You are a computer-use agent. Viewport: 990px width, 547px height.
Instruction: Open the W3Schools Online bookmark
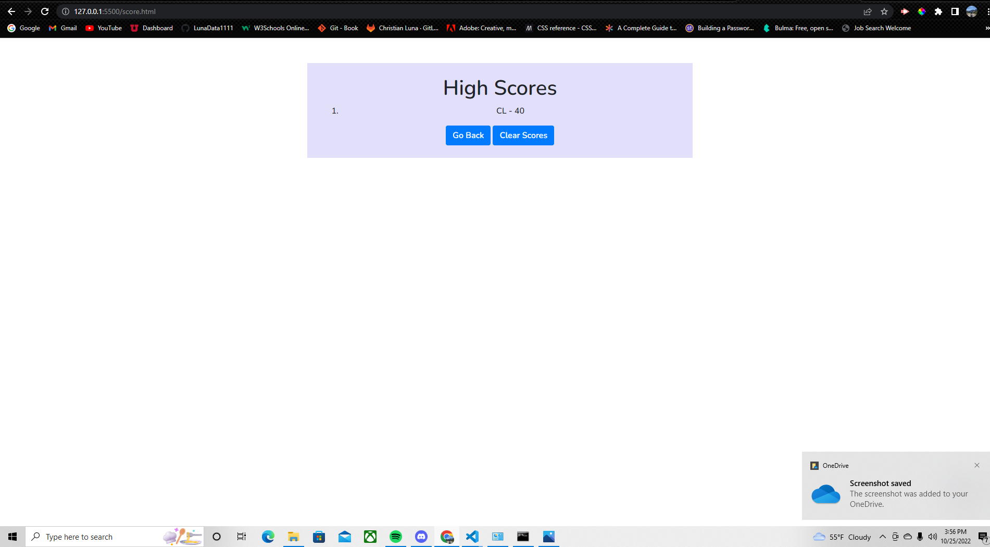275,28
